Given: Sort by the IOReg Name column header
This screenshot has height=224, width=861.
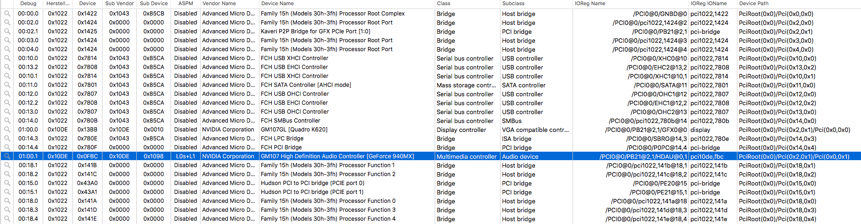Looking at the screenshot, I should (x=590, y=3).
